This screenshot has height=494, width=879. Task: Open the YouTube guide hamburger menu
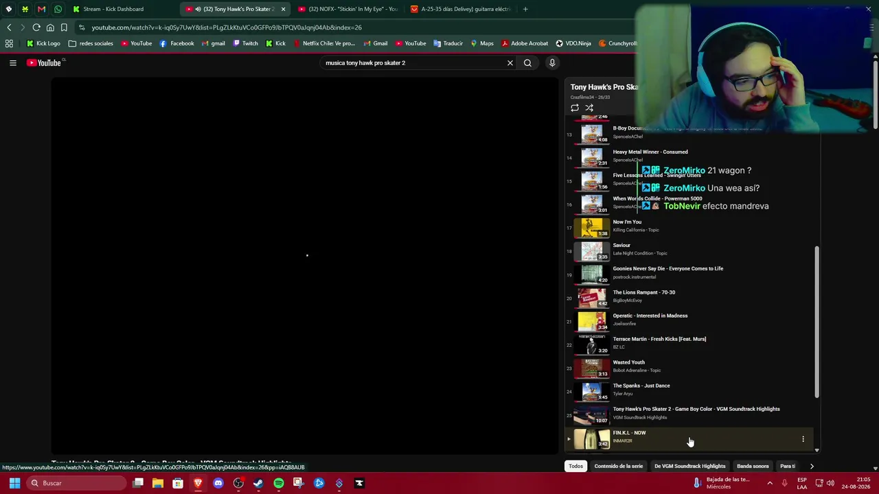12,63
